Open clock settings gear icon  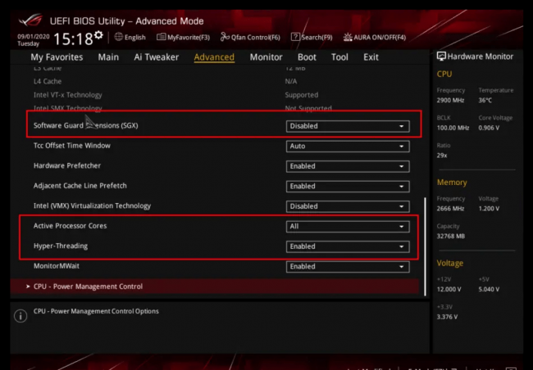tap(98, 35)
